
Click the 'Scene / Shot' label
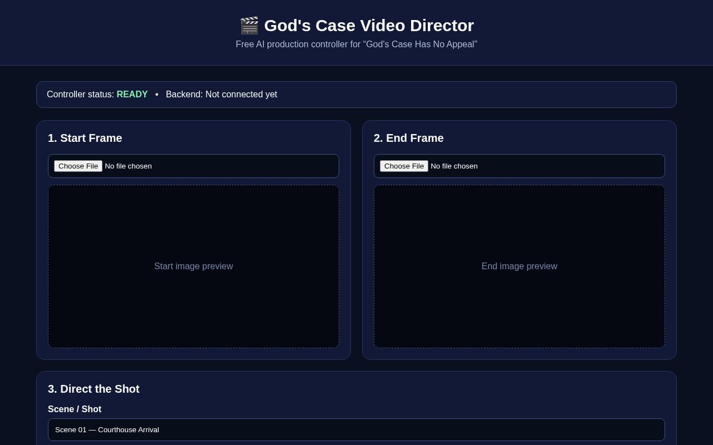click(75, 409)
